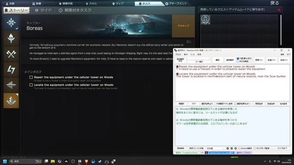
Task: Open the Brave browser taskbar icon
Action: coord(86,162)
